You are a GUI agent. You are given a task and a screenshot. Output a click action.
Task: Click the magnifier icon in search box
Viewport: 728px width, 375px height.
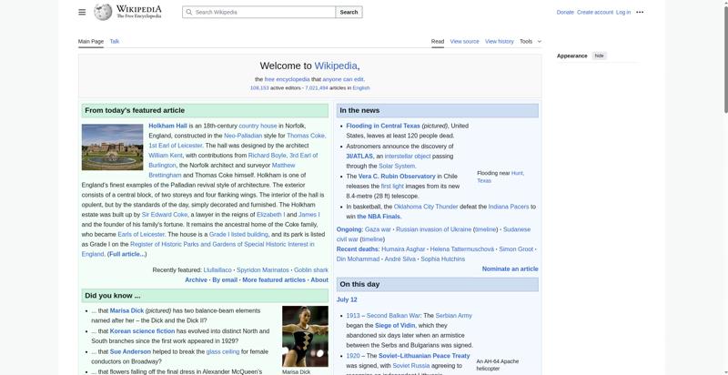pos(188,12)
